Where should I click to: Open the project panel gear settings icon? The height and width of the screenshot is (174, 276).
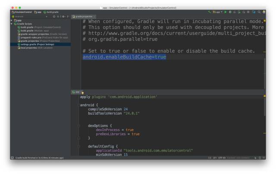tap(63, 16)
